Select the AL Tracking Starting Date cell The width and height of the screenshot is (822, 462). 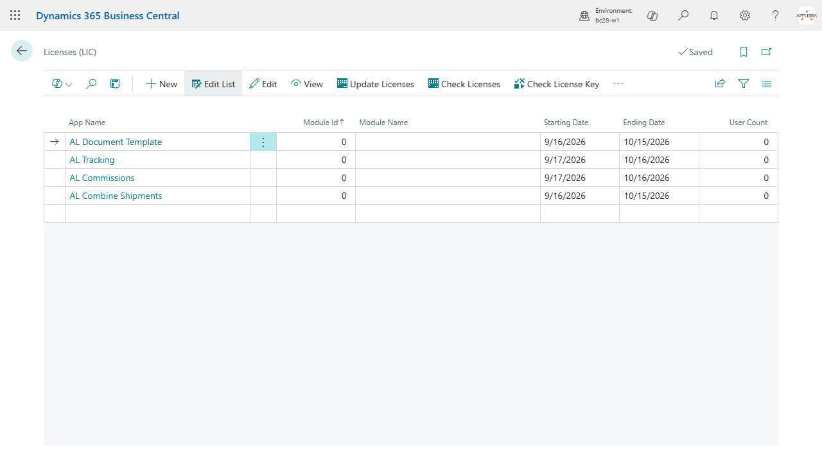click(580, 160)
